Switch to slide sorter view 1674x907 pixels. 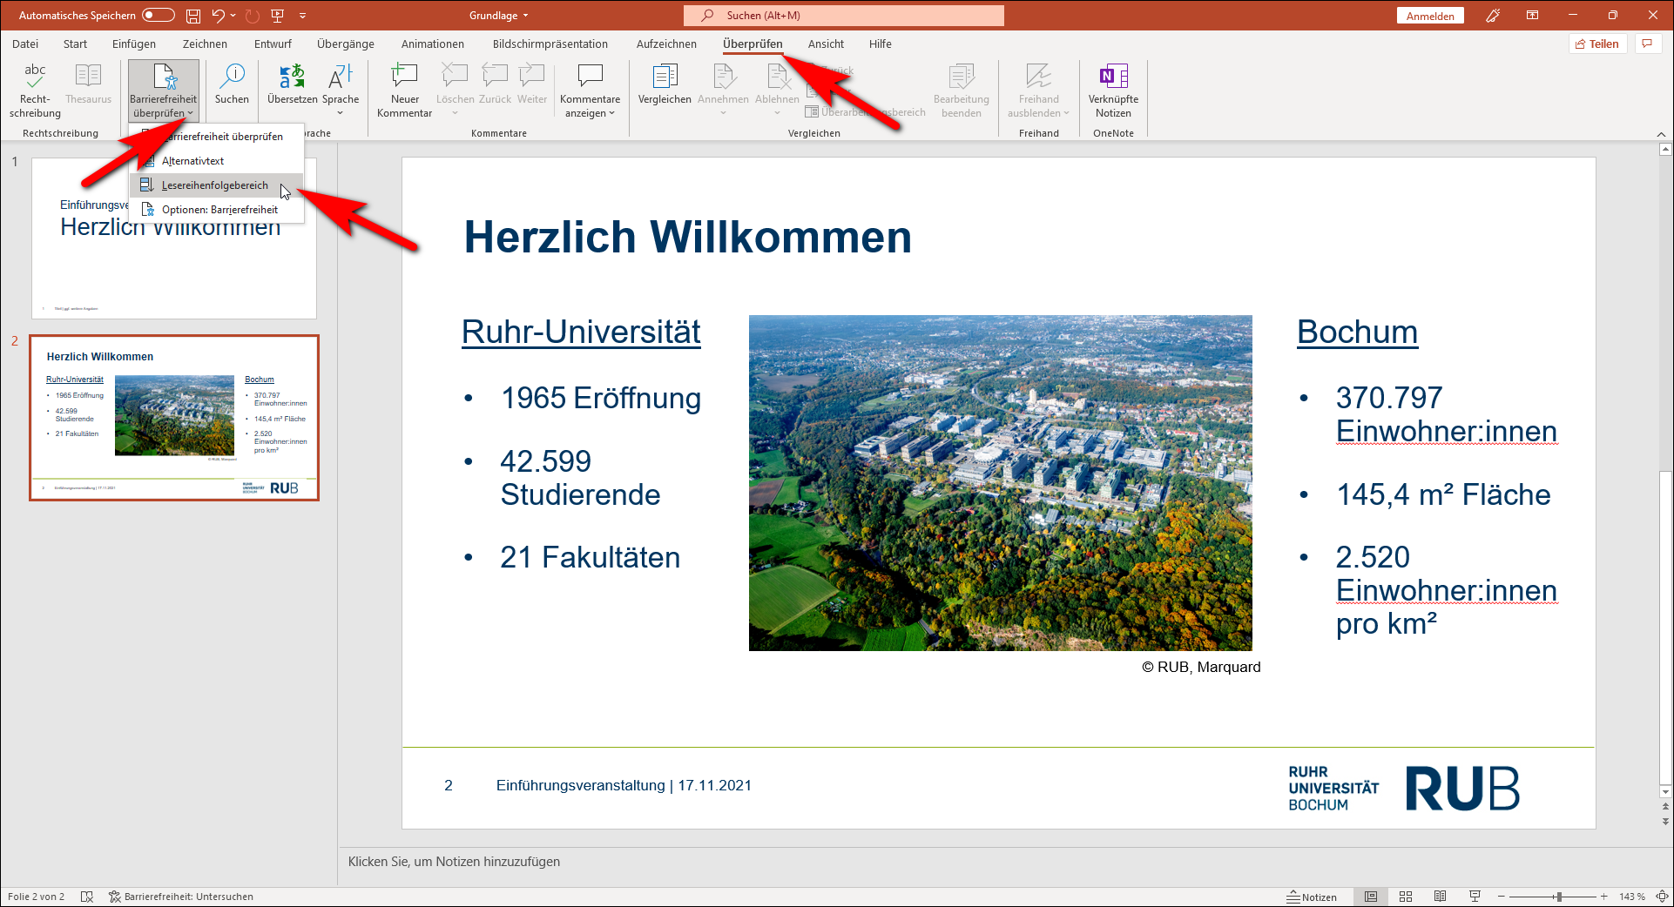(x=1406, y=897)
